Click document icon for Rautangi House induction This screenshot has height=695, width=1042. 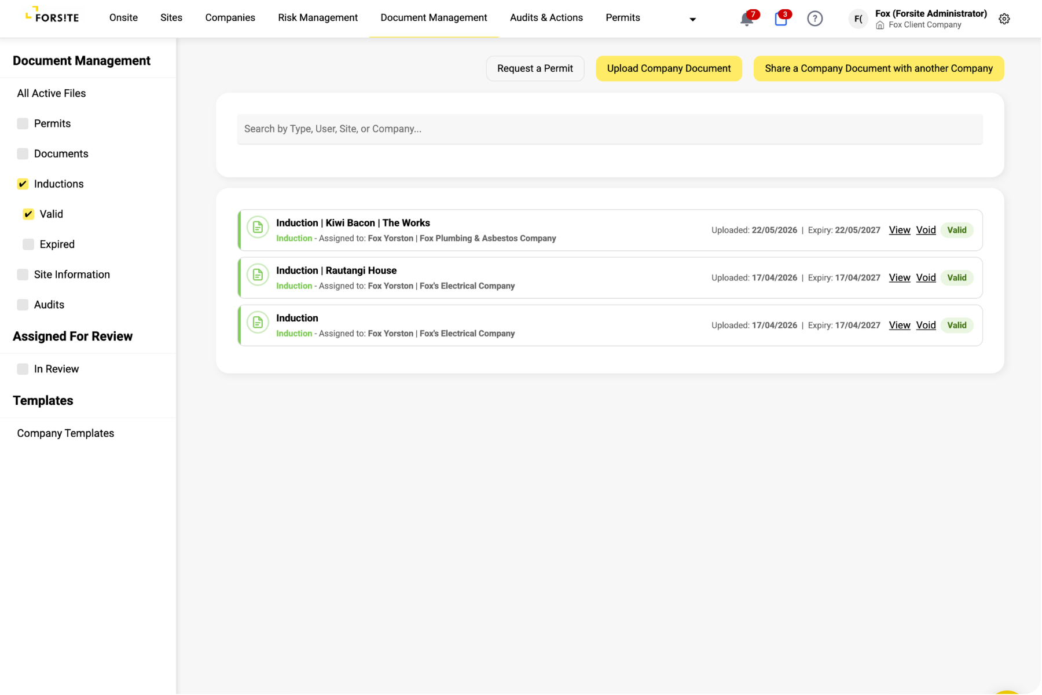(258, 275)
